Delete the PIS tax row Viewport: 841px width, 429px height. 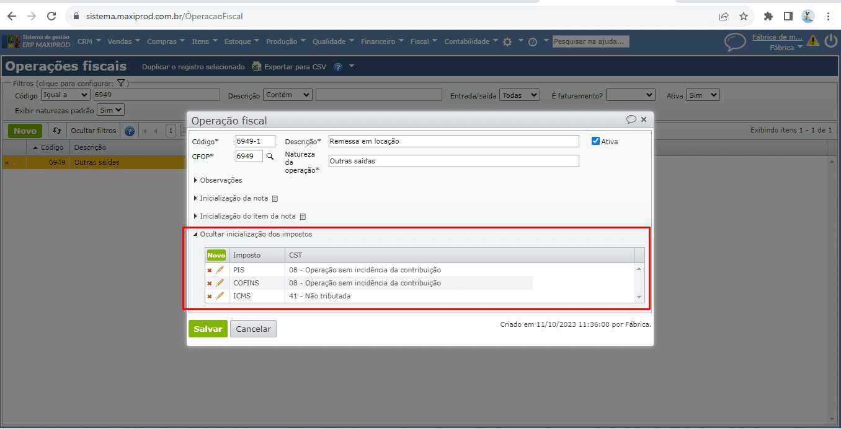pos(210,271)
